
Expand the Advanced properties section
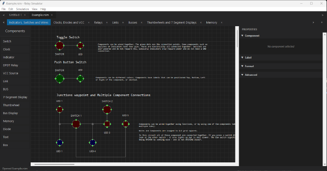251,75
